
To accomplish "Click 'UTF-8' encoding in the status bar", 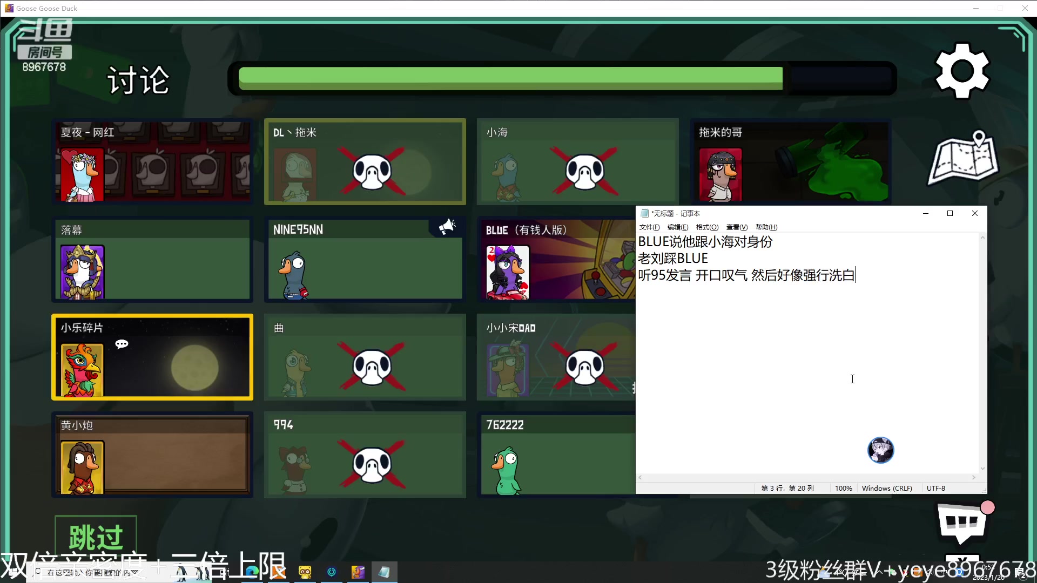I will tap(936, 489).
